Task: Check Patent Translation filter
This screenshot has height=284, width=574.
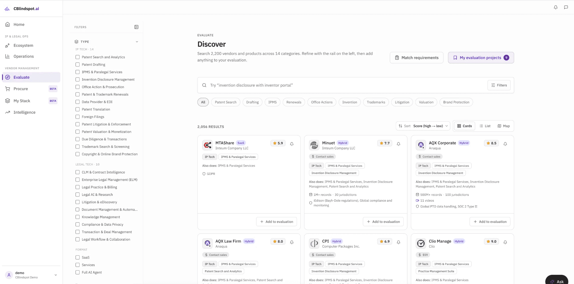Action: coord(77,109)
